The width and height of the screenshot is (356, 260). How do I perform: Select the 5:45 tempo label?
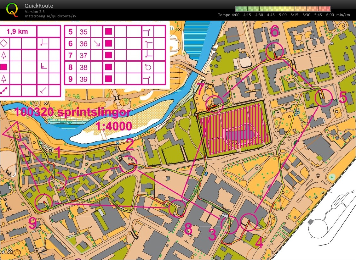pos(318,15)
